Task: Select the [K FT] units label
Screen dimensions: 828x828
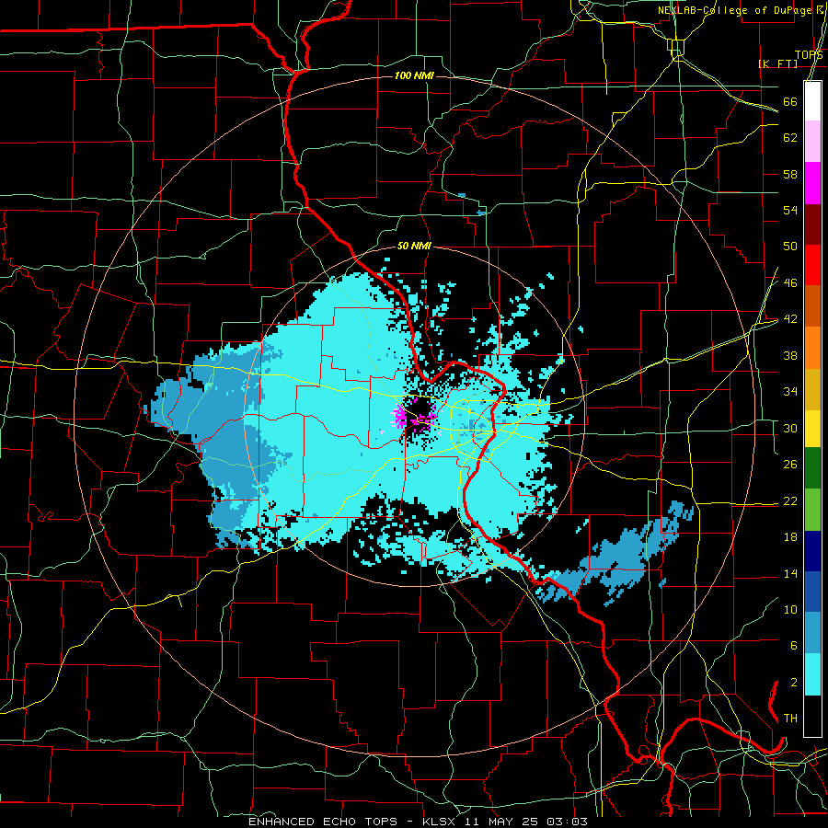Action: [777, 63]
